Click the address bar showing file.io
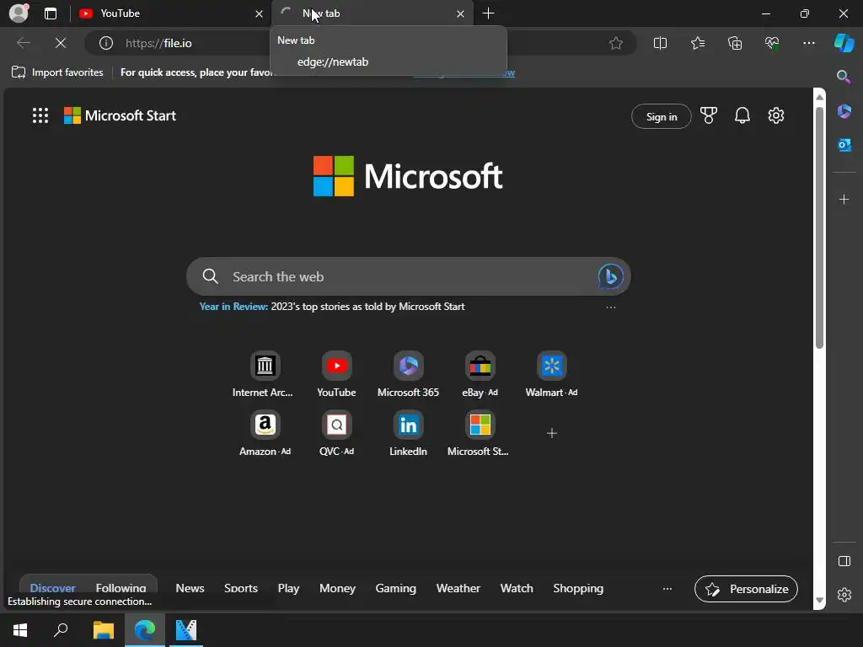The height and width of the screenshot is (647, 863). pyautogui.click(x=361, y=43)
